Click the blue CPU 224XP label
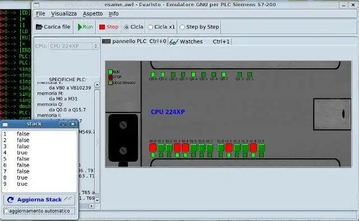Viewport: 359px width, 221px height. point(168,112)
